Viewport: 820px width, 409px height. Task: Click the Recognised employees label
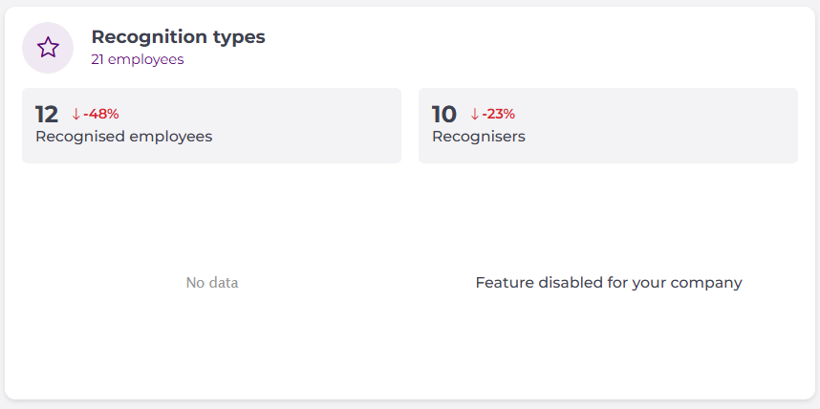click(x=124, y=137)
